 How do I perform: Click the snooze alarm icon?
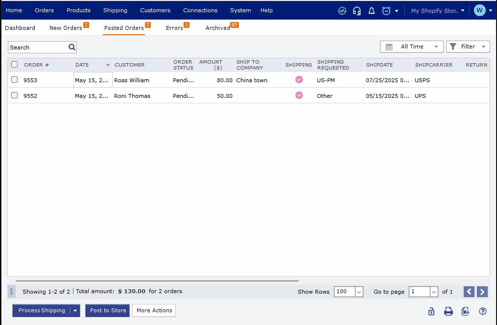point(386,10)
